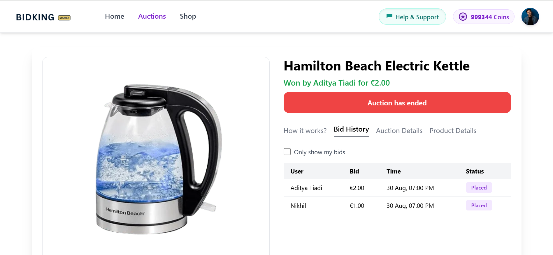This screenshot has width=553, height=255.
Task: Click the Hamilton Beach kettle product image
Action: pyautogui.click(x=156, y=159)
